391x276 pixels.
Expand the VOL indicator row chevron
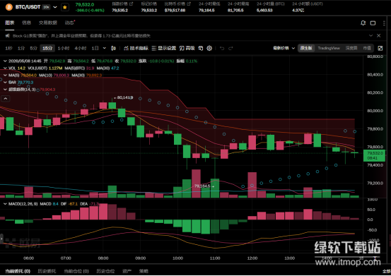[5, 68]
